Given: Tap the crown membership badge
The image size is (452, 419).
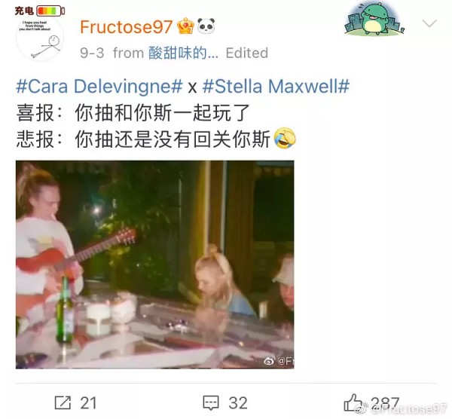Looking at the screenshot, I should pyautogui.click(x=185, y=26).
